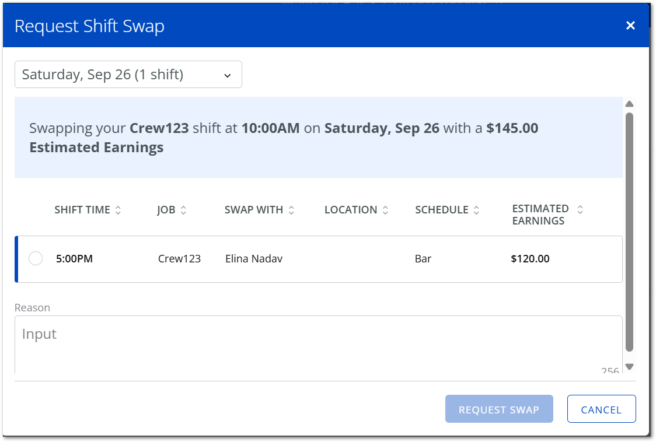Click the scrollbar up arrow
The image size is (656, 442).
pyautogui.click(x=629, y=104)
